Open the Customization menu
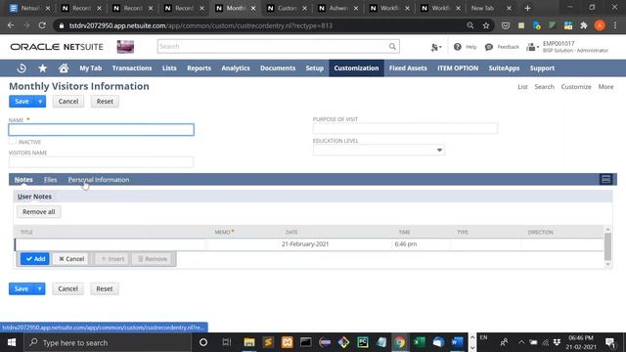 pyautogui.click(x=356, y=68)
